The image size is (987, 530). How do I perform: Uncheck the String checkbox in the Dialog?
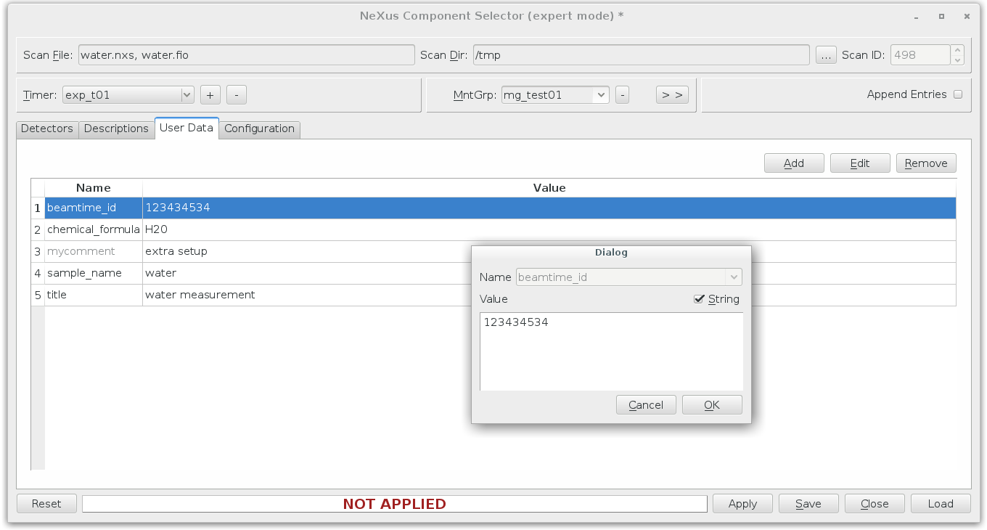pyautogui.click(x=699, y=298)
